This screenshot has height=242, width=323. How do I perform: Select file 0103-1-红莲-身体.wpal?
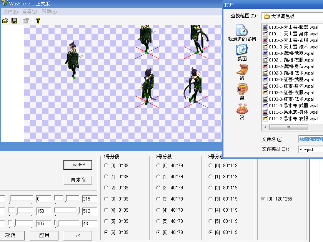[288, 86]
